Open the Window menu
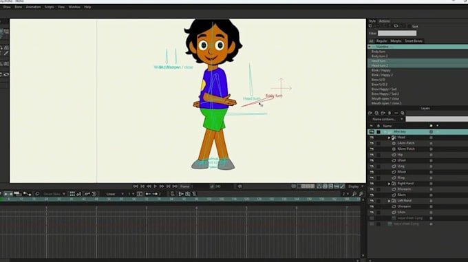Image resolution: width=468 pixels, height=262 pixels. click(x=74, y=7)
